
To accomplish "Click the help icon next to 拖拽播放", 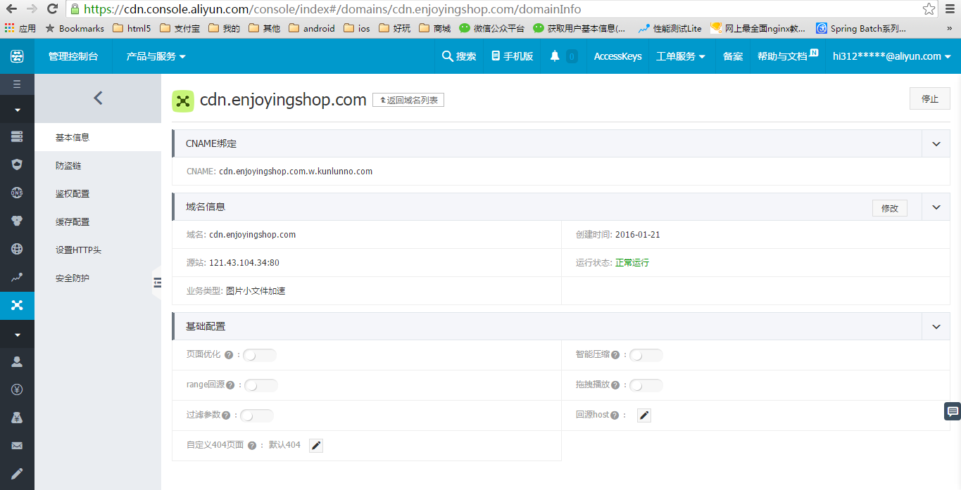I will click(x=615, y=385).
